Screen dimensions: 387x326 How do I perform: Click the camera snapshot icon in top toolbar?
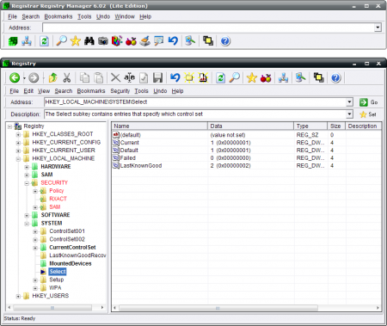click(103, 41)
